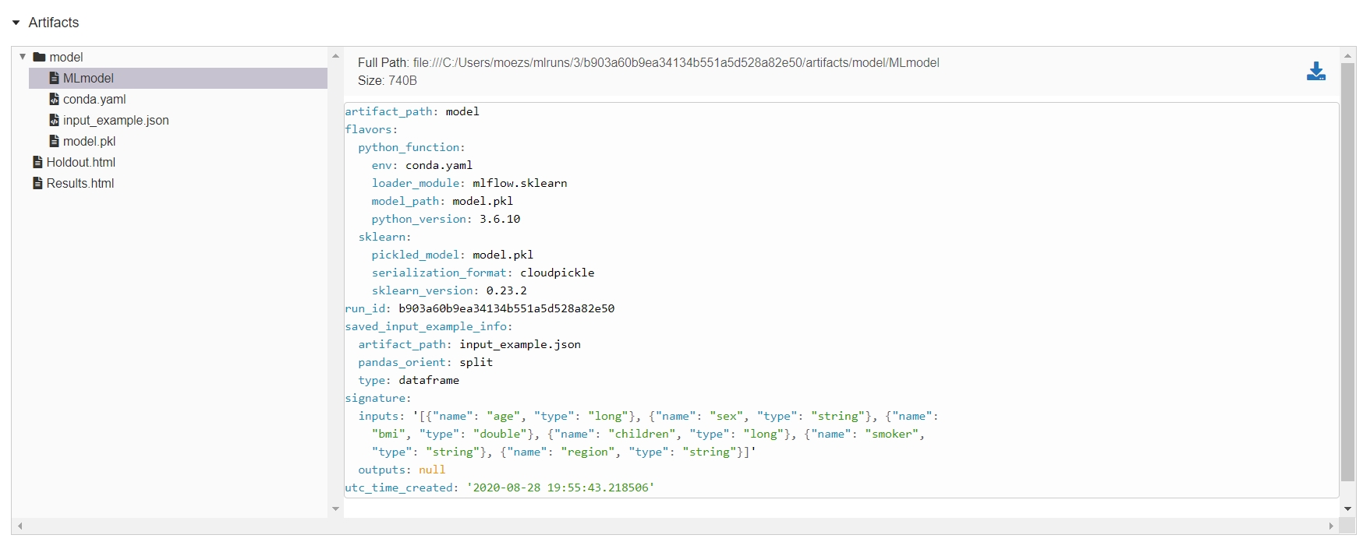1363x542 pixels.
Task: Select the MLmodel label in the tree
Action: point(88,78)
